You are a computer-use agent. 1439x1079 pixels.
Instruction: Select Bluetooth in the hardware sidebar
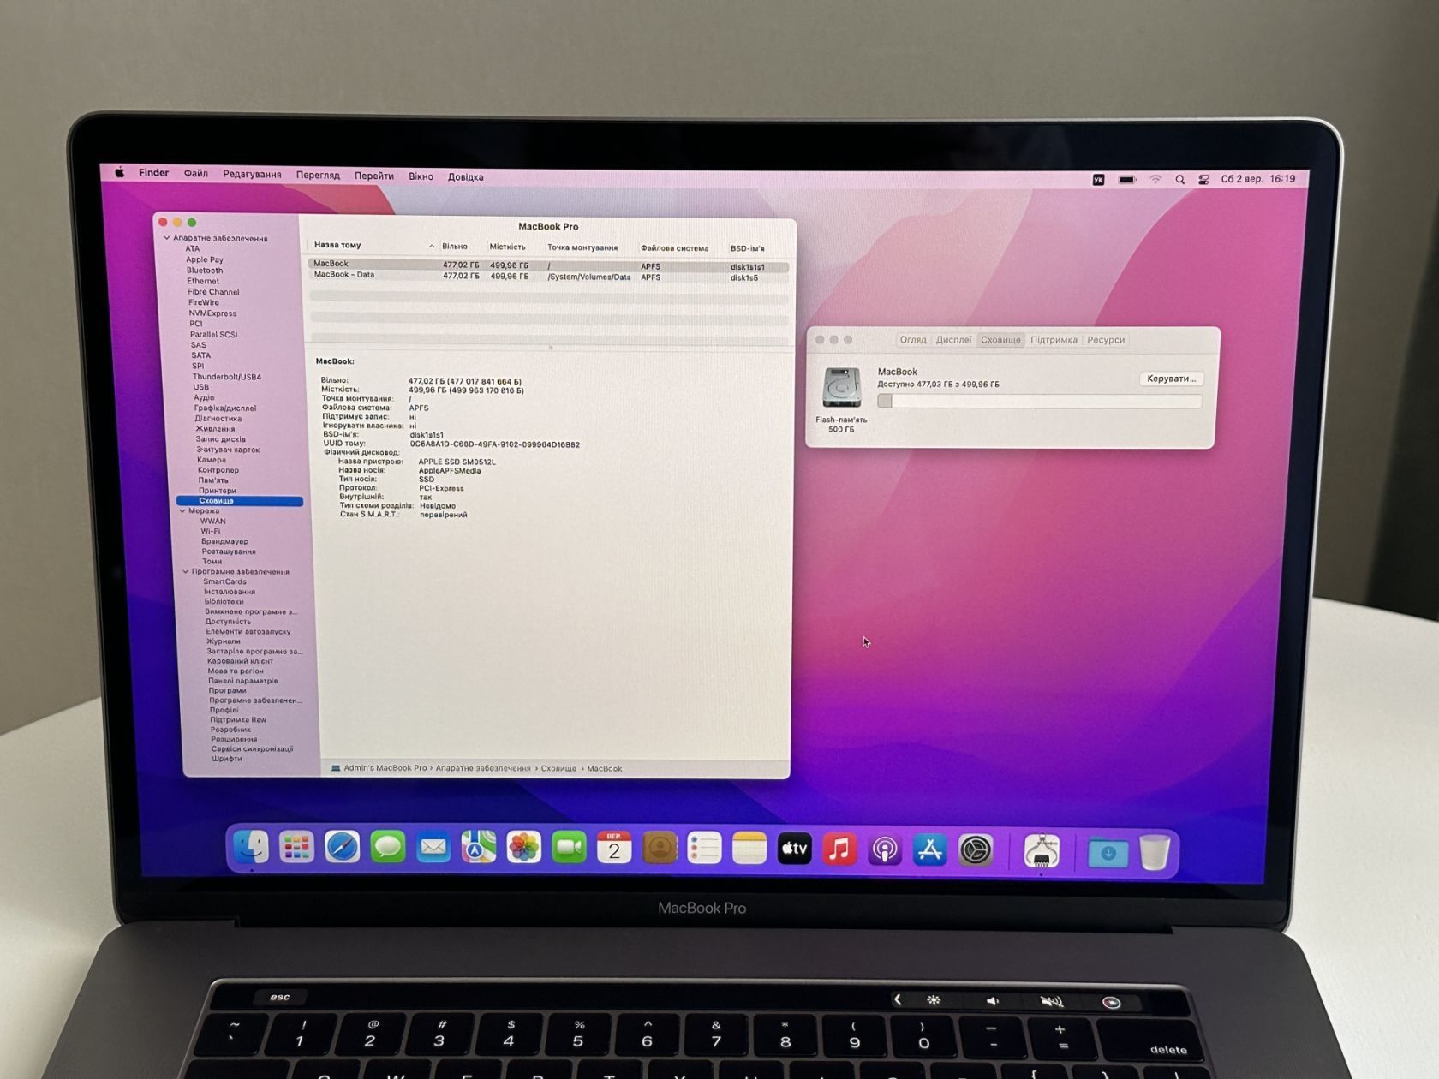[x=205, y=271]
